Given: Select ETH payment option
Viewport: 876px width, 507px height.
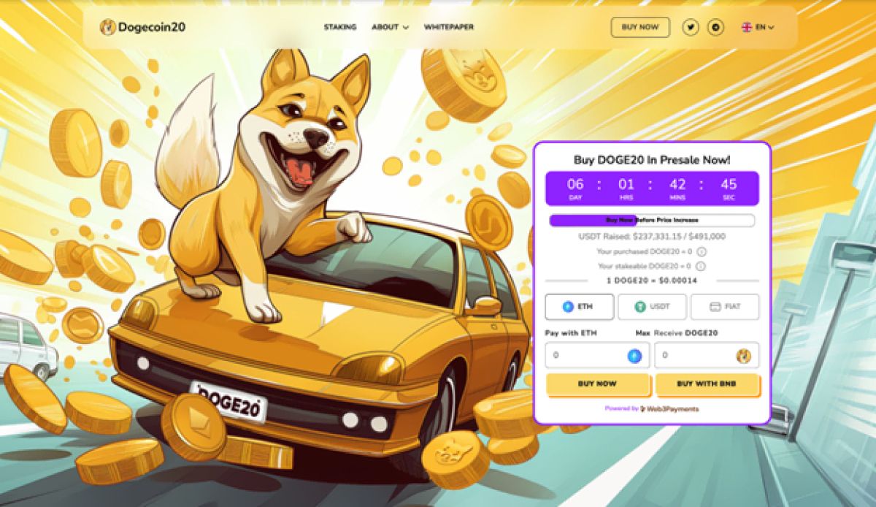Looking at the screenshot, I should [579, 307].
